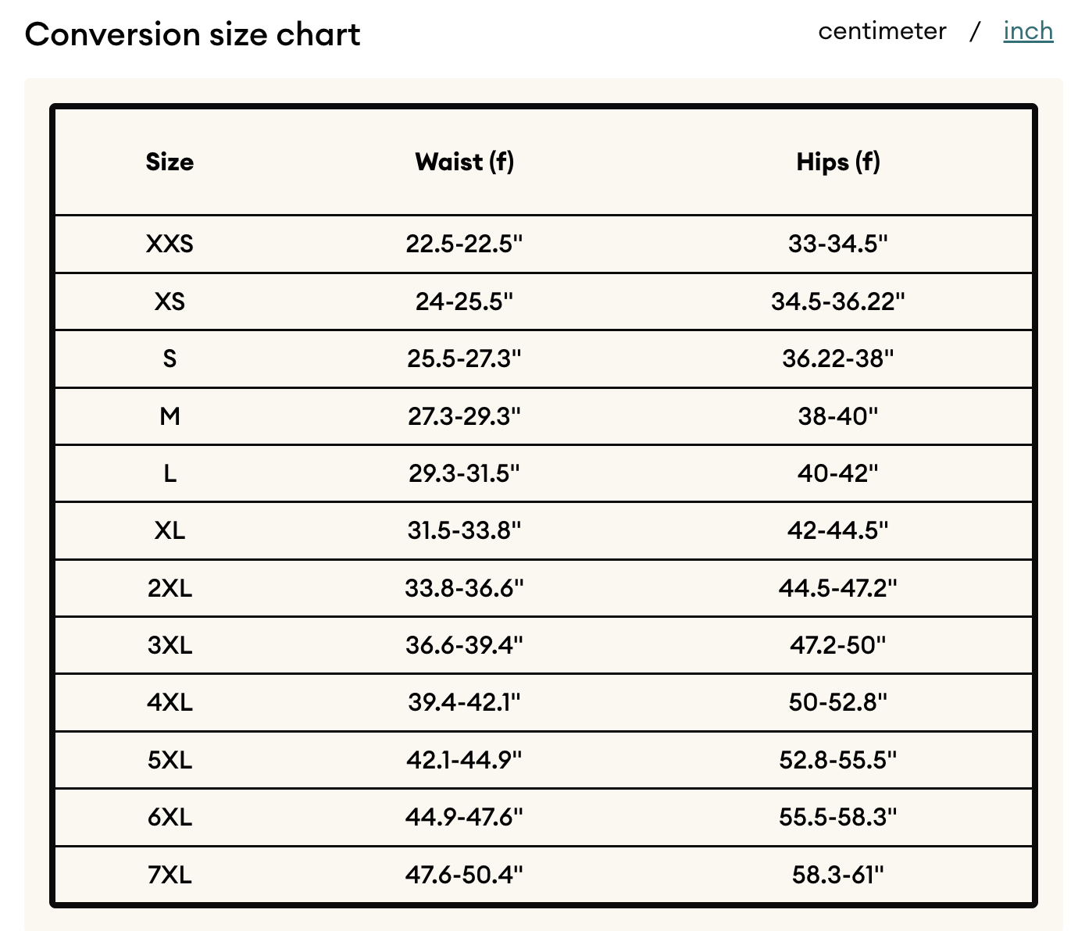Click the S size row

(544, 358)
